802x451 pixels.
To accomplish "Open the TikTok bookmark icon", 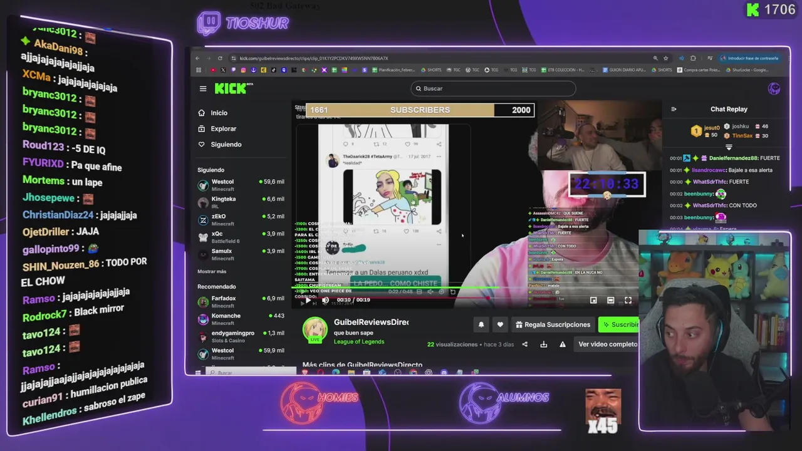I will point(273,70).
